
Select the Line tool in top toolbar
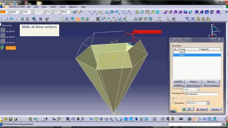[x=95, y=12]
